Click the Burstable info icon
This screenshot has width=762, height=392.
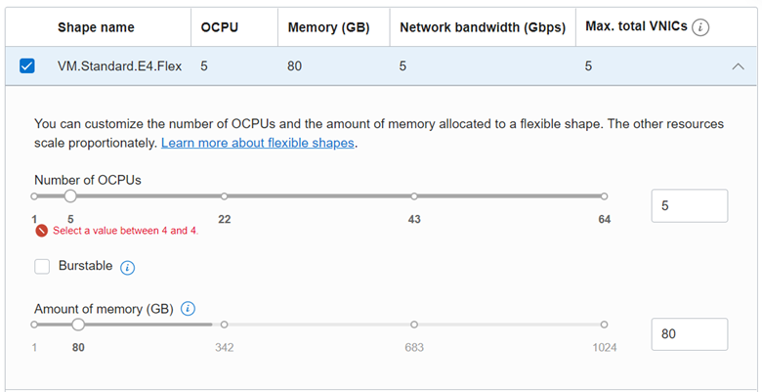[127, 267]
